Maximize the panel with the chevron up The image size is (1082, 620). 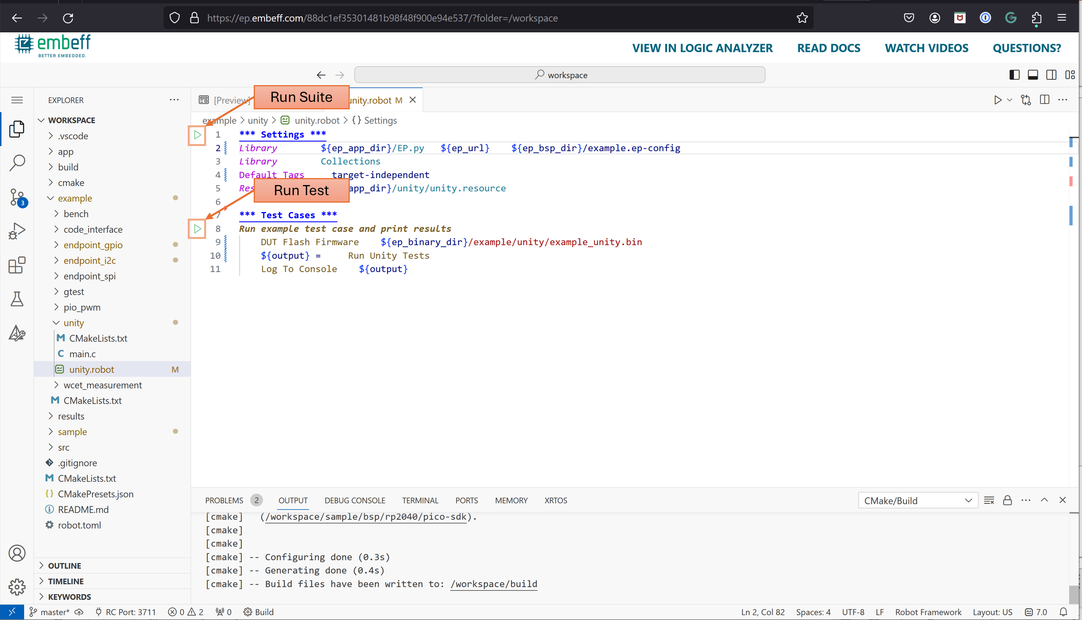pyautogui.click(x=1044, y=500)
